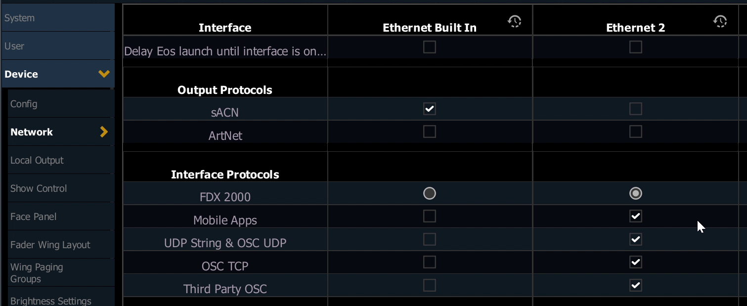
Task: Uncheck Mobile Apps on Ethernet 2
Action: point(635,216)
